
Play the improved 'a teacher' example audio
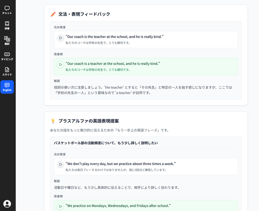coord(61,64)
